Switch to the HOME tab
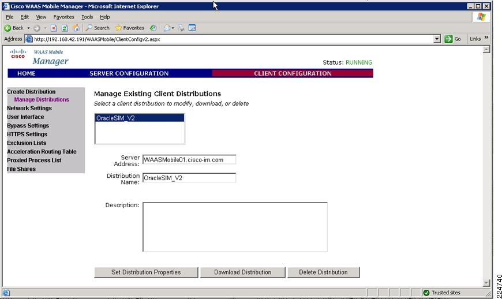This screenshot has height=299, width=502. pyautogui.click(x=26, y=73)
